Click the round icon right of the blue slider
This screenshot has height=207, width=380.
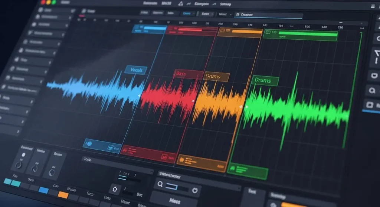pyautogui.click(x=195, y=190)
